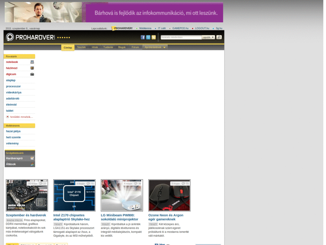This screenshot has height=245, width=326.
Task: Click the digicam camera icon
Action: [32, 74]
